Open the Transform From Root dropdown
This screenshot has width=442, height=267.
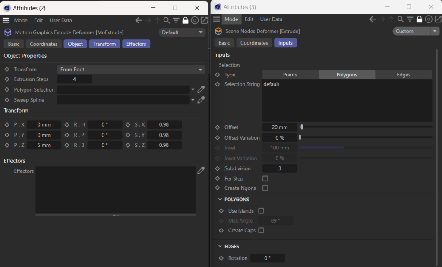pyautogui.click(x=129, y=69)
